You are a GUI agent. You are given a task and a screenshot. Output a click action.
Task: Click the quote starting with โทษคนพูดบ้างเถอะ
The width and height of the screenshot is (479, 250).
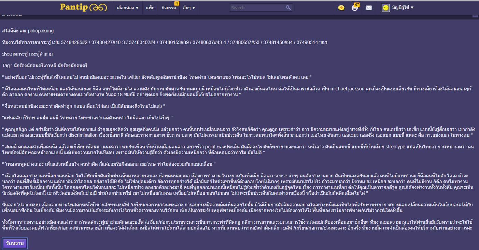click(109, 164)
